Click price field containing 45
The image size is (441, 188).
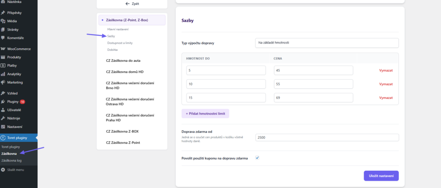pos(314,70)
